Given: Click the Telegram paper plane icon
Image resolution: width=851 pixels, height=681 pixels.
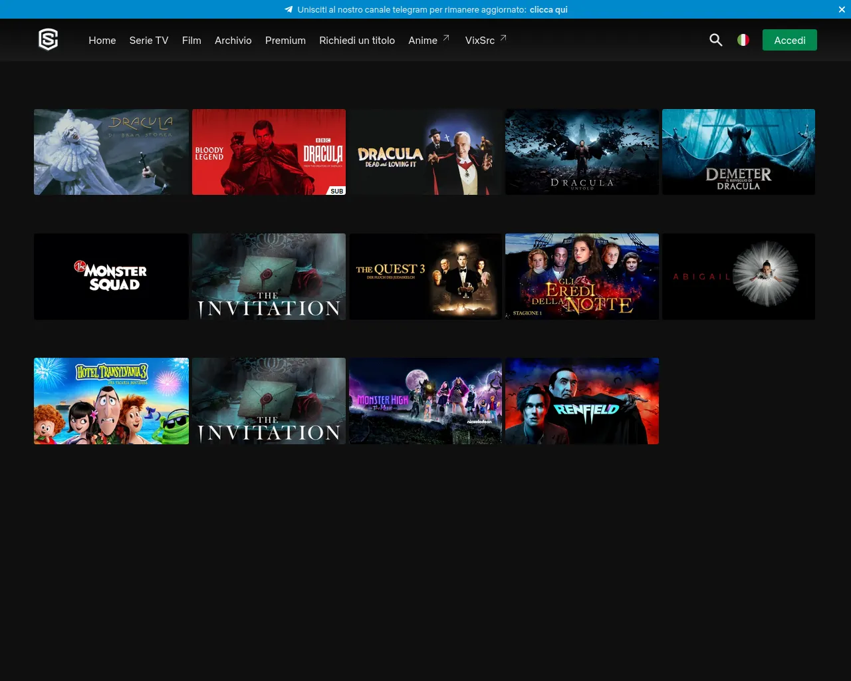Looking at the screenshot, I should coord(289,9).
